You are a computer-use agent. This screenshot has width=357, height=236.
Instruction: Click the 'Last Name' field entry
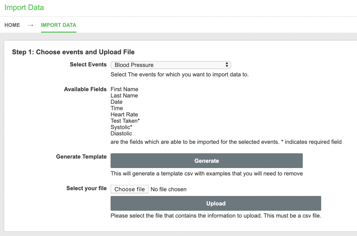point(124,96)
